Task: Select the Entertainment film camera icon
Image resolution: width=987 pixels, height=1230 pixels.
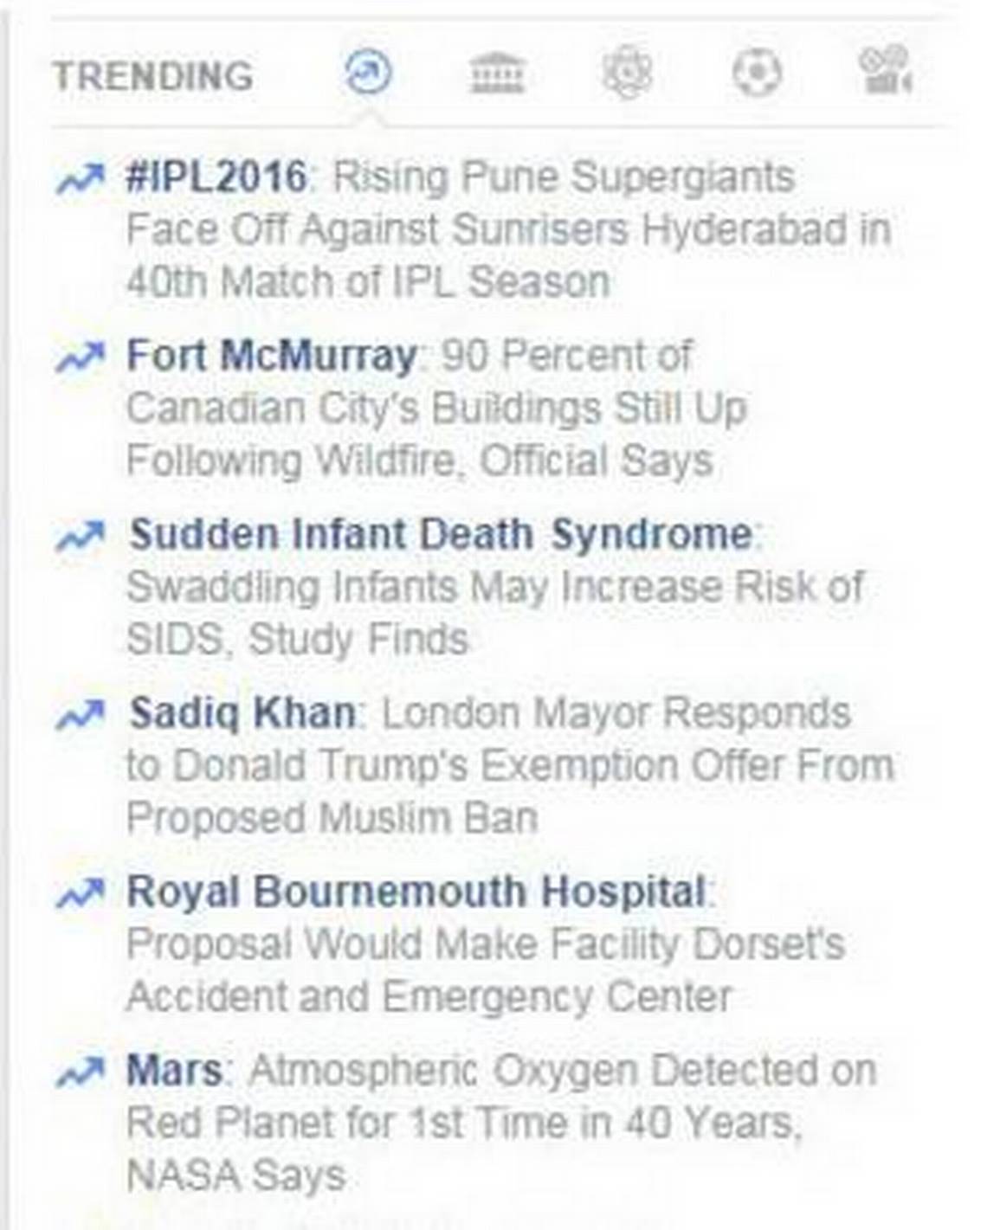Action: tap(884, 71)
